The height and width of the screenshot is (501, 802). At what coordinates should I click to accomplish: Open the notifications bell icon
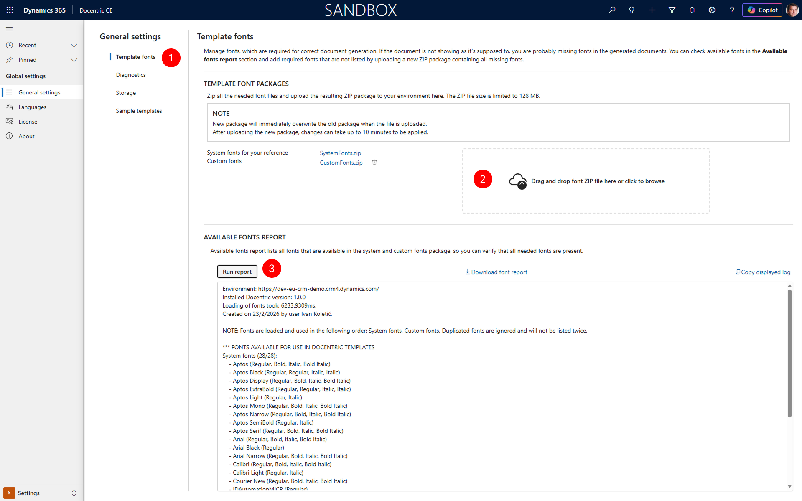pyautogui.click(x=692, y=10)
